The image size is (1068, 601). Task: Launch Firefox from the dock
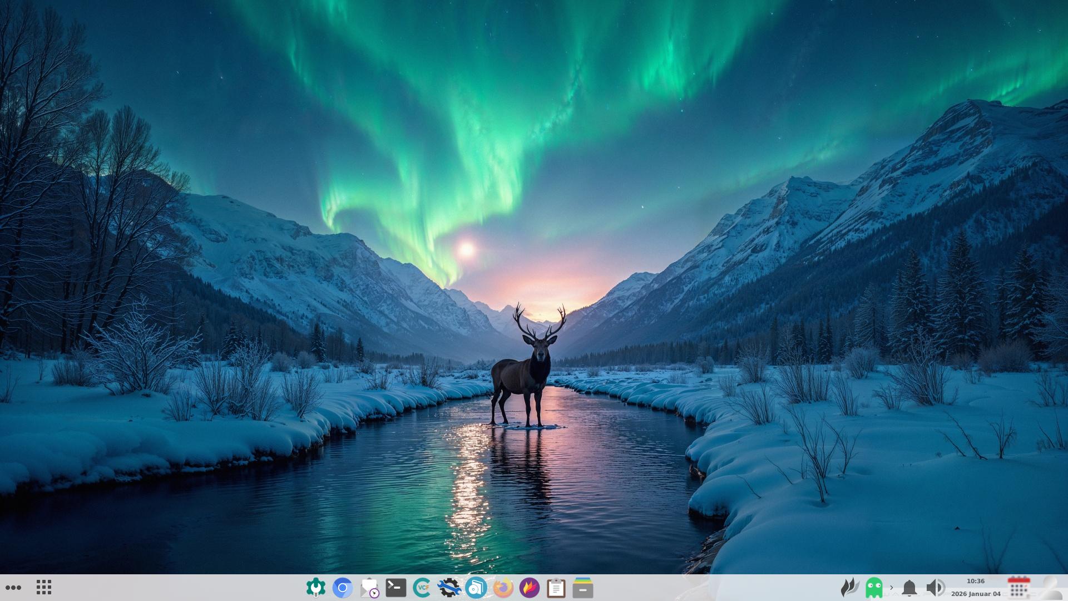click(x=503, y=588)
